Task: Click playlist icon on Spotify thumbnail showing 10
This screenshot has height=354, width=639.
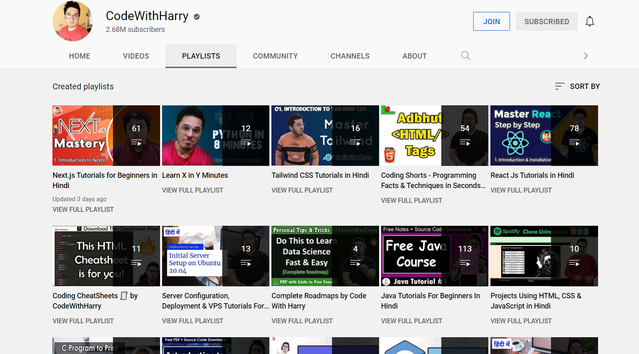Action: (574, 263)
